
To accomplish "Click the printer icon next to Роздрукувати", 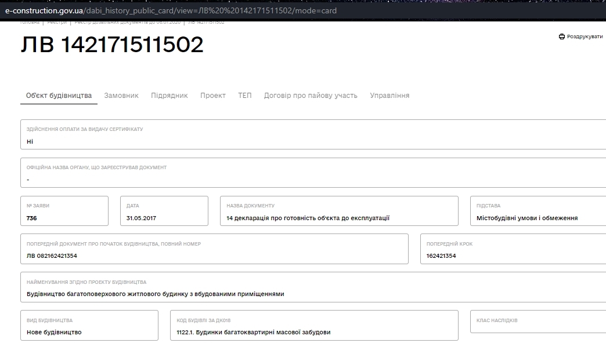I will 561,37.
